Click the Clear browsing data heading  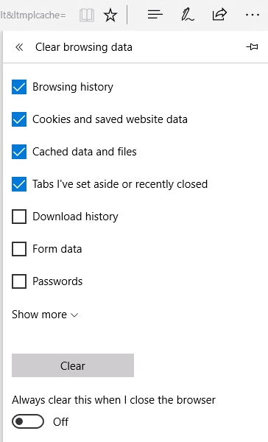coord(84,47)
